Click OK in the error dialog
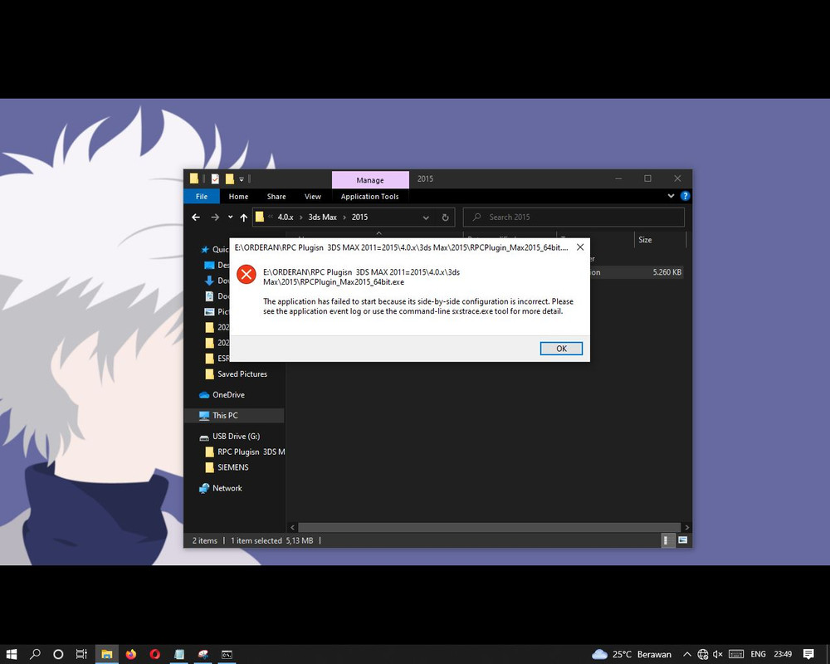830x664 pixels. [561, 349]
